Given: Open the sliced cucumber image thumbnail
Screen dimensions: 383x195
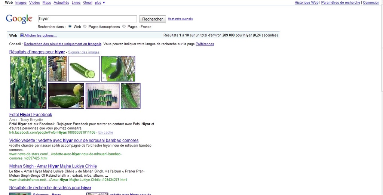Looking at the screenshot, I should coord(84,69).
